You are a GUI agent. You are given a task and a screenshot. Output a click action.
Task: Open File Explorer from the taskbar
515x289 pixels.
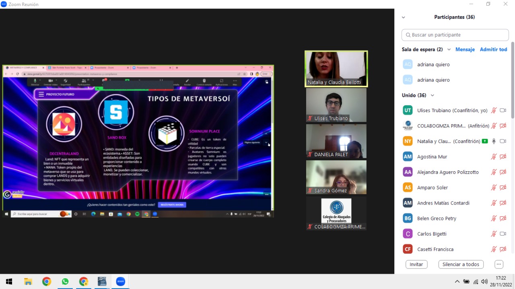[x=28, y=282]
